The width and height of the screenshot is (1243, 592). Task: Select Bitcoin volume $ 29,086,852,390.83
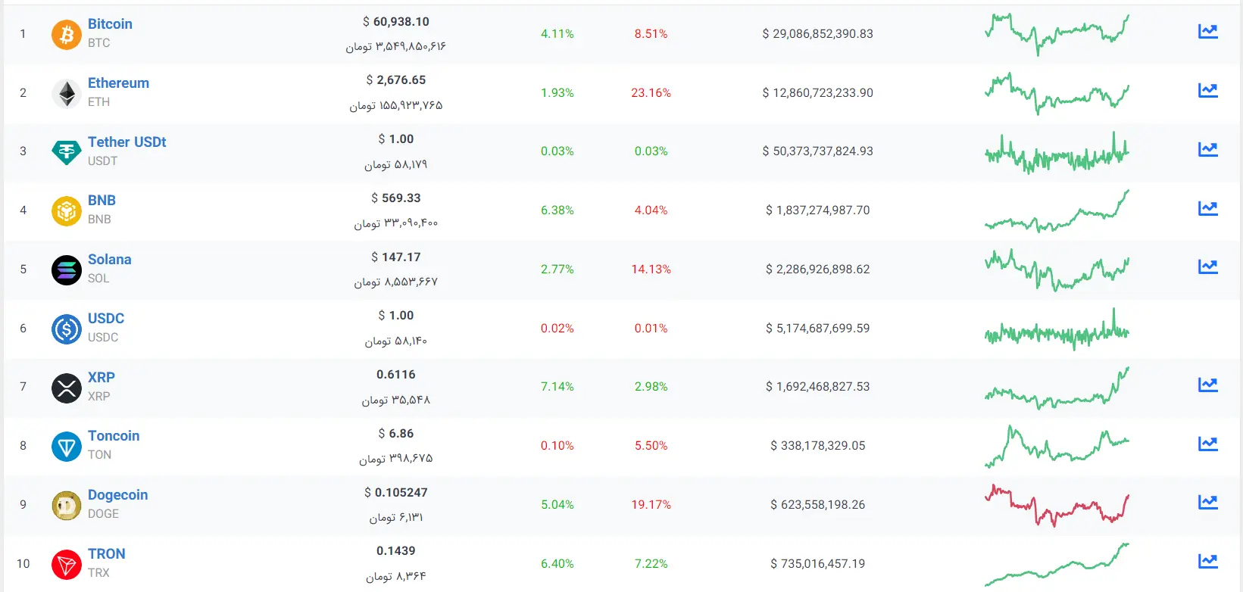coord(818,34)
